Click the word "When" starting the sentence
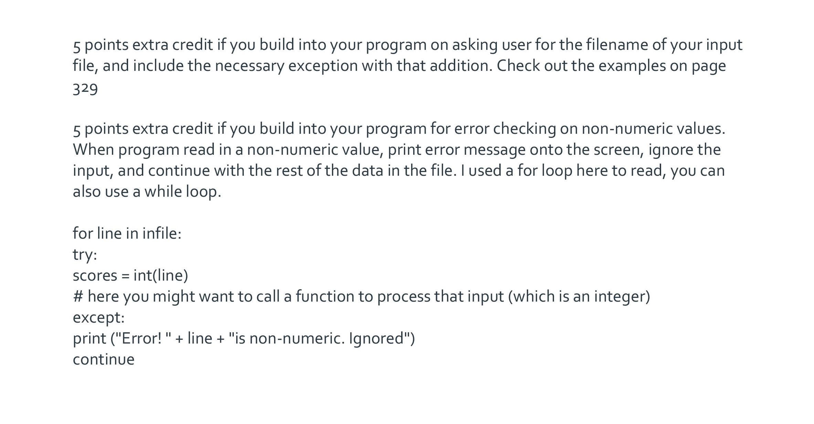 93,150
